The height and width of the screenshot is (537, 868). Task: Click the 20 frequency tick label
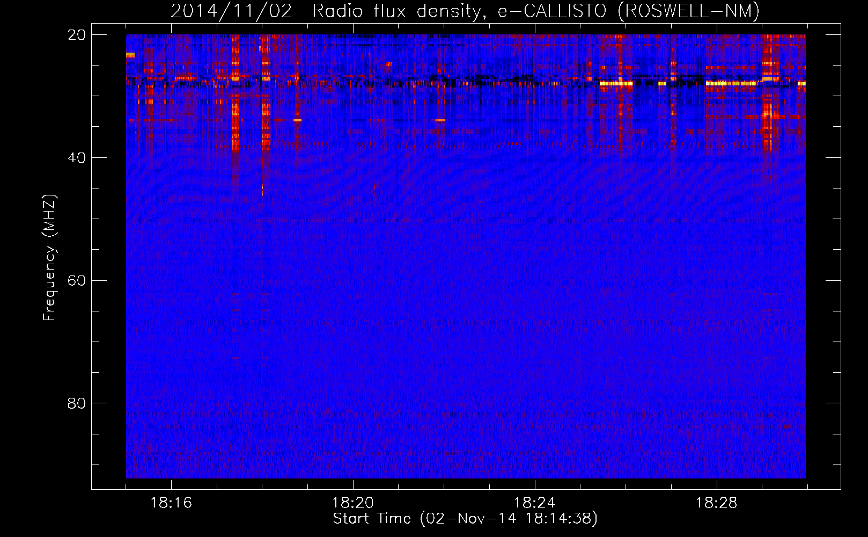(x=76, y=35)
